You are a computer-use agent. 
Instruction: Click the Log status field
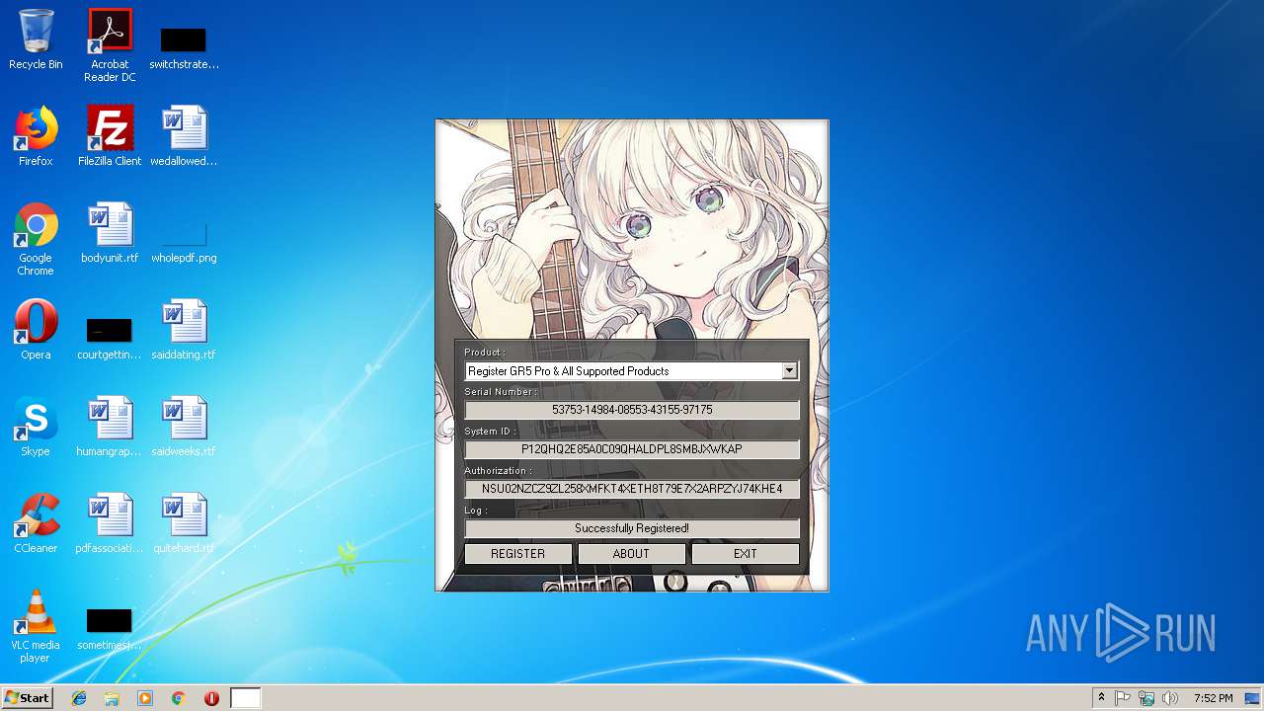click(x=632, y=528)
